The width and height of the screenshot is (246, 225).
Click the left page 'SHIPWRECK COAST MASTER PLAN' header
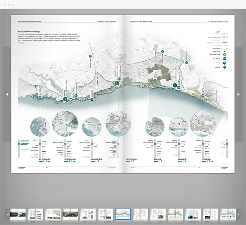(29, 21)
